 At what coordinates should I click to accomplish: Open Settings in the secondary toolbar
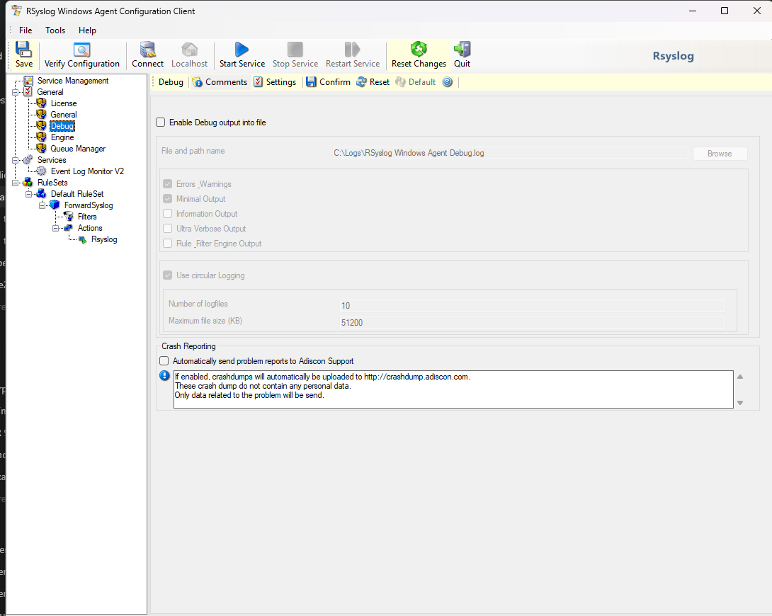(x=275, y=82)
